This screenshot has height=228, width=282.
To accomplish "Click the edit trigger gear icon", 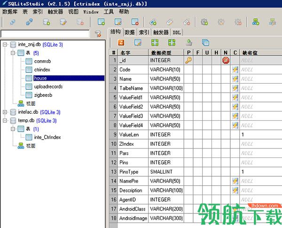I will point(221,22).
